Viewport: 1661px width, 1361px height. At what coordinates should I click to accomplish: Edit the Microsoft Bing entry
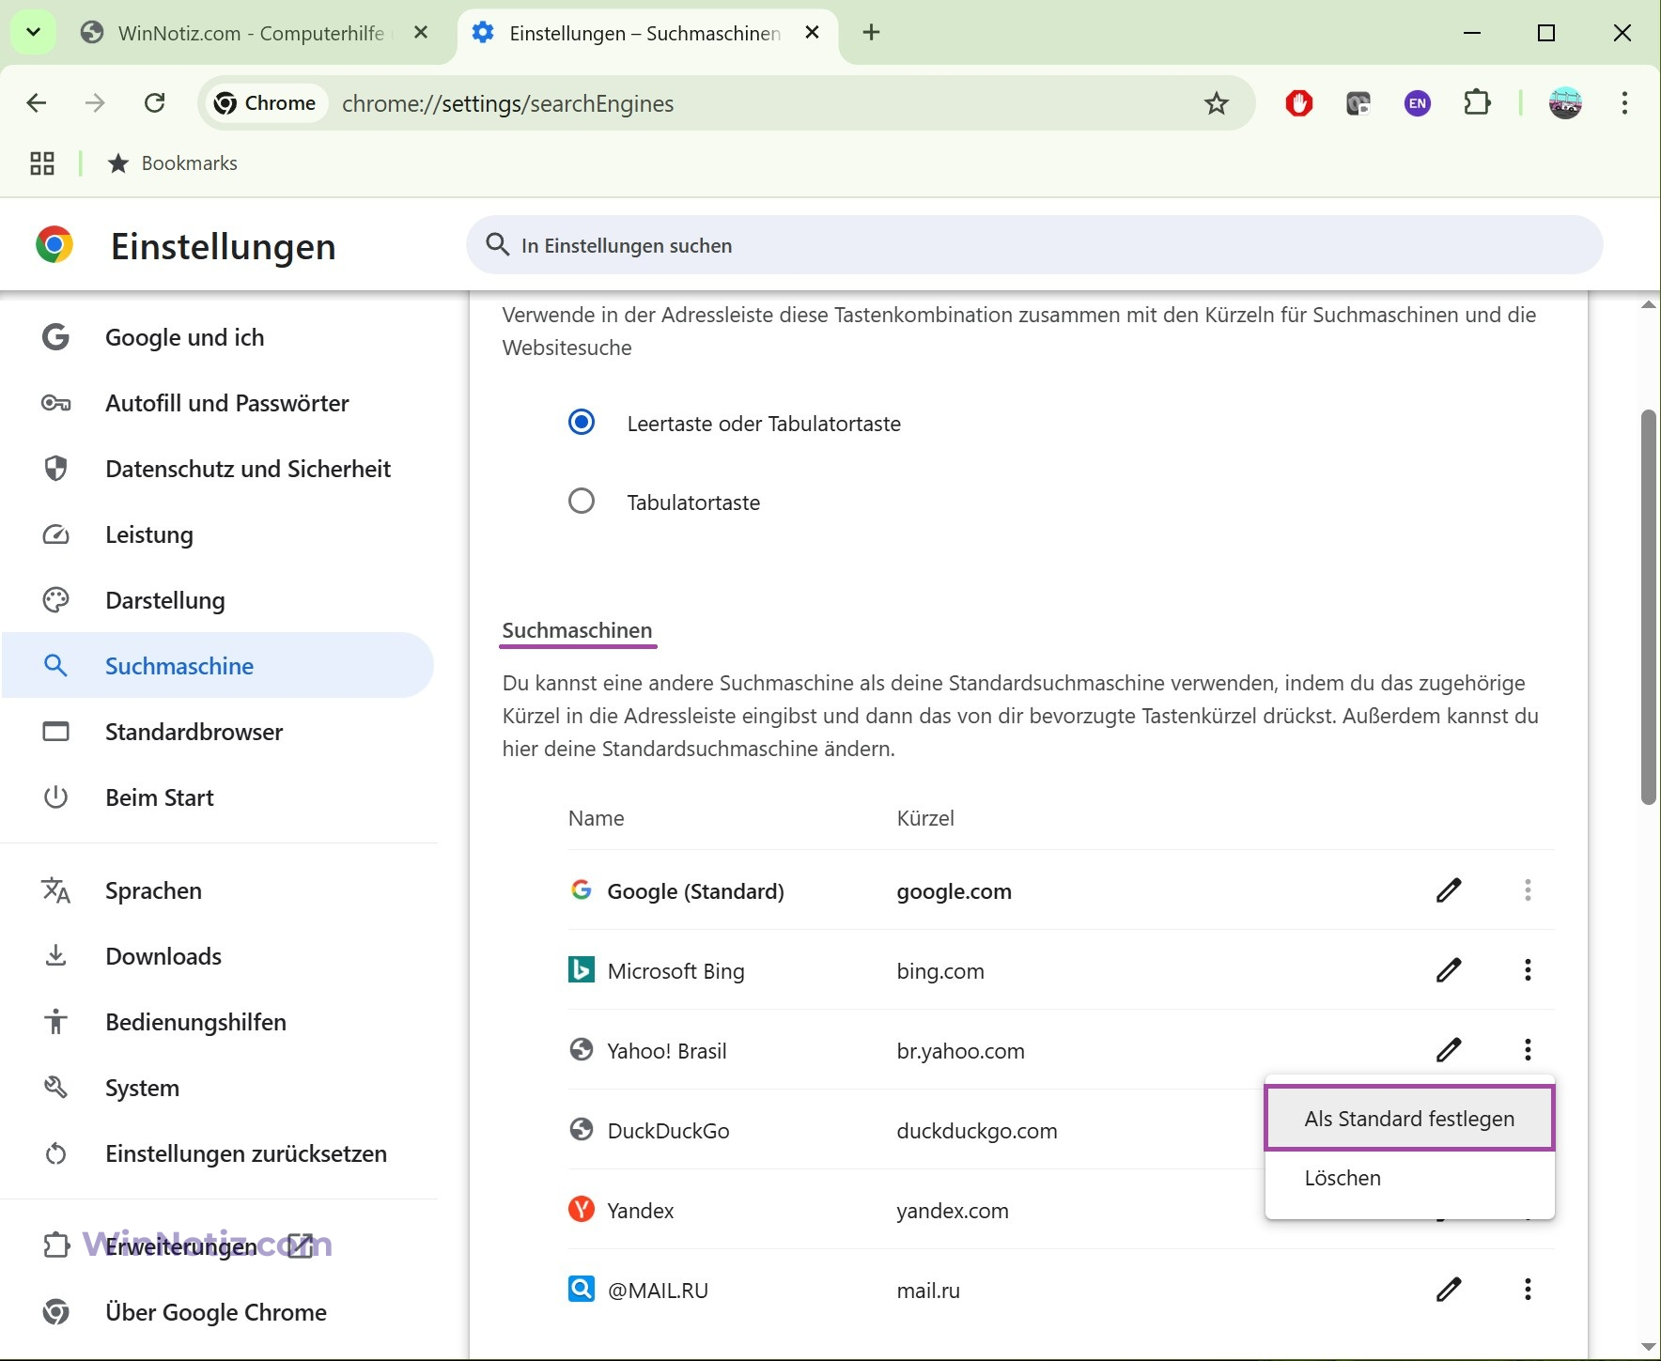[x=1449, y=969]
